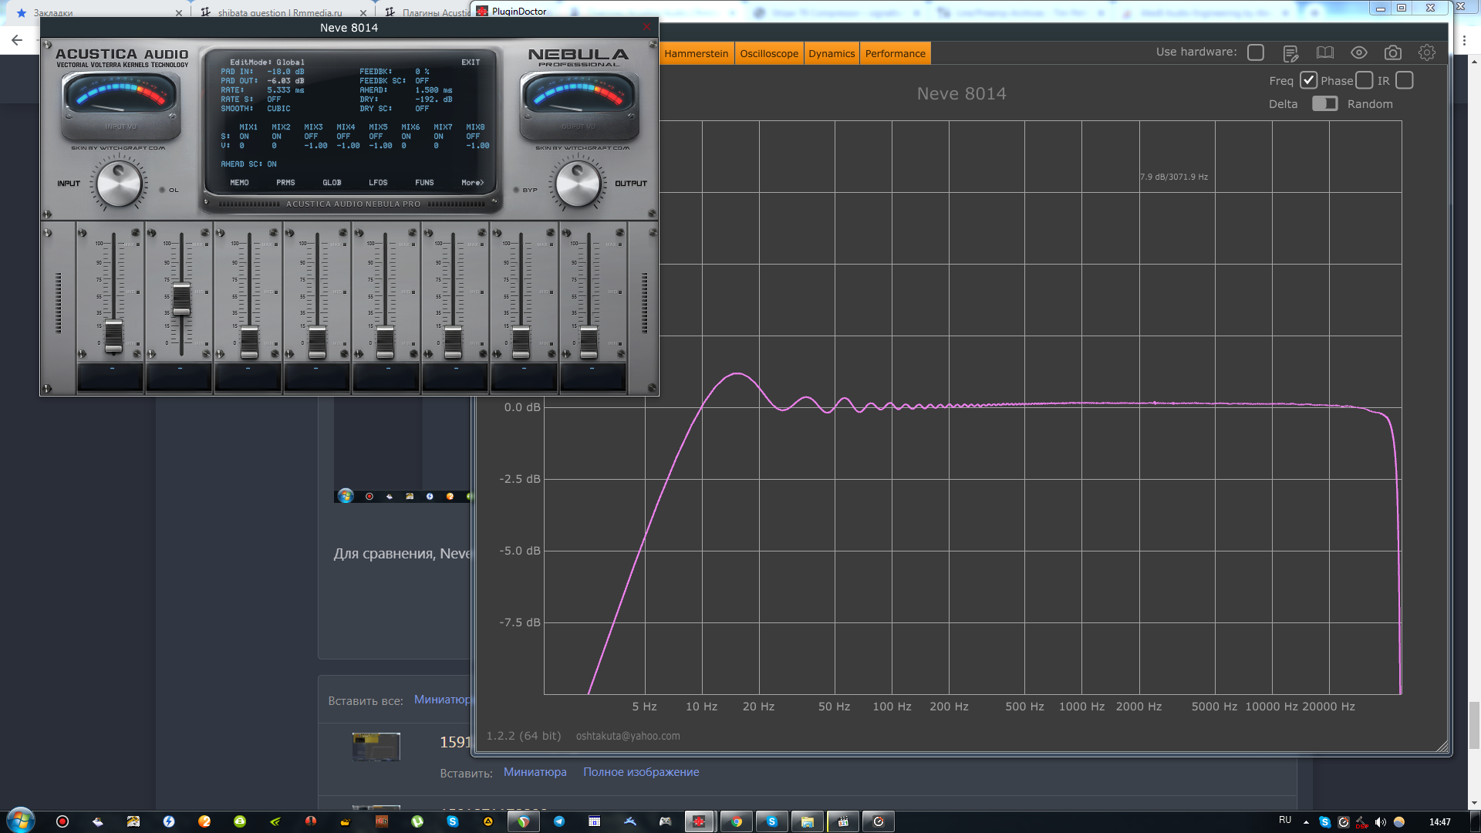This screenshot has width=1481, height=833.
Task: Open the Telegram taskbar icon
Action: [x=558, y=821]
